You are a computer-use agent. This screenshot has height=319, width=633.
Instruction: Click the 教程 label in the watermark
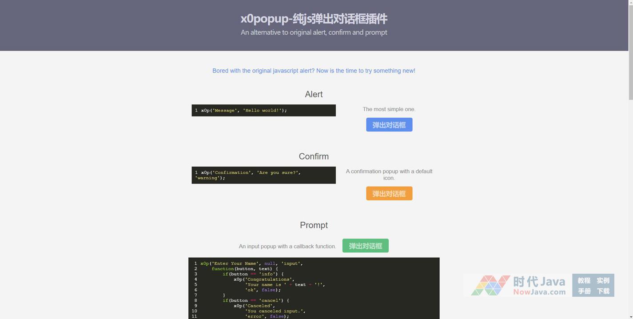coord(584,280)
